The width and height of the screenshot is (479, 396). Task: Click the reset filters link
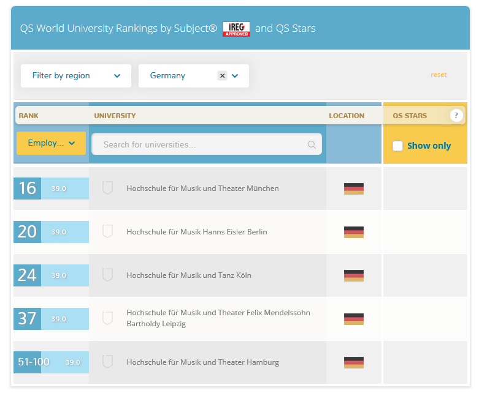pos(439,75)
